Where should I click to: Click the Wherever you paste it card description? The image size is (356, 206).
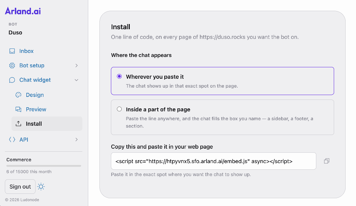(x=182, y=86)
